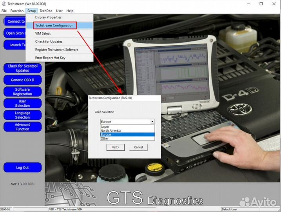Collapse the Area Selection dropdown arrow
Image resolution: width=281 pixels, height=212 pixels.
coord(152,122)
